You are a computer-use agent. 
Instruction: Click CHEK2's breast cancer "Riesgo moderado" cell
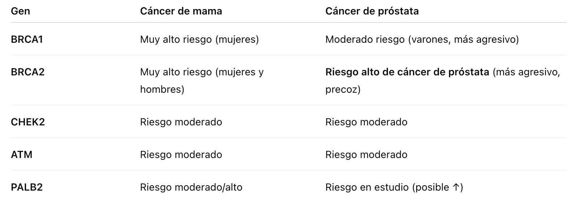click(x=181, y=122)
